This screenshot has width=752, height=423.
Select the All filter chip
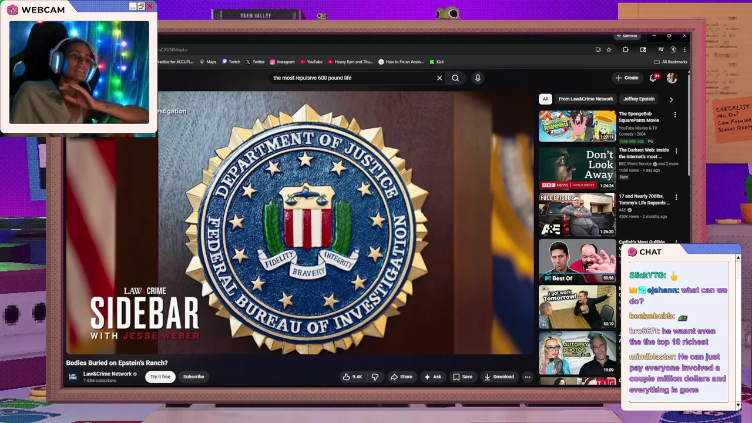(545, 99)
